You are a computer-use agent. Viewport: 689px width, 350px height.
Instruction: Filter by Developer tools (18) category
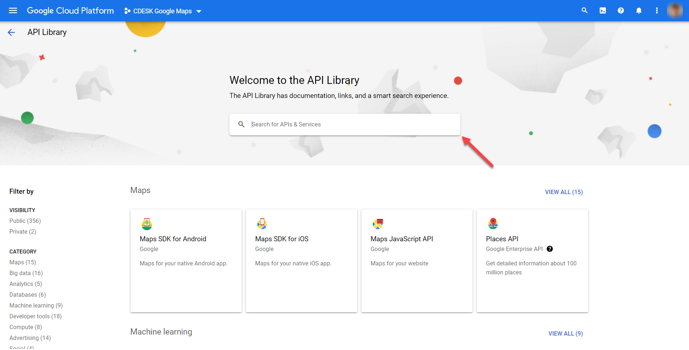(x=36, y=316)
